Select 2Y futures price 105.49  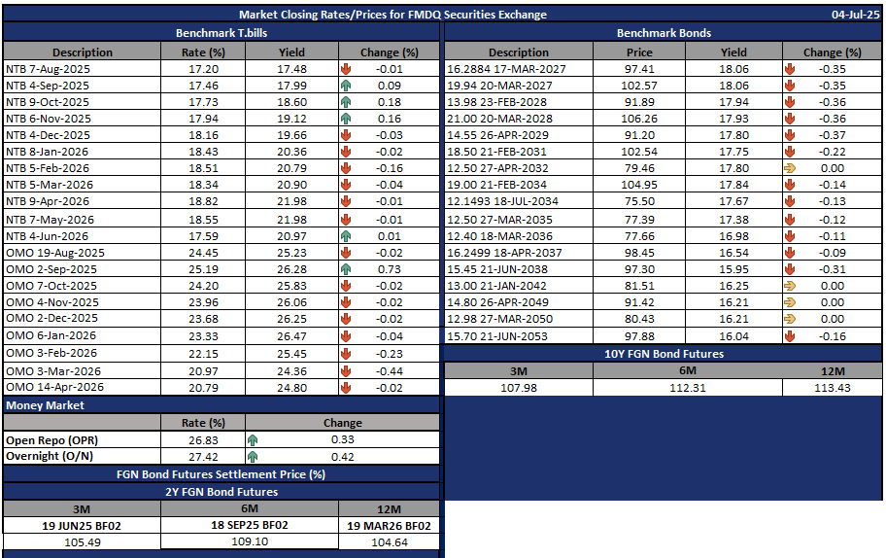[82, 542]
